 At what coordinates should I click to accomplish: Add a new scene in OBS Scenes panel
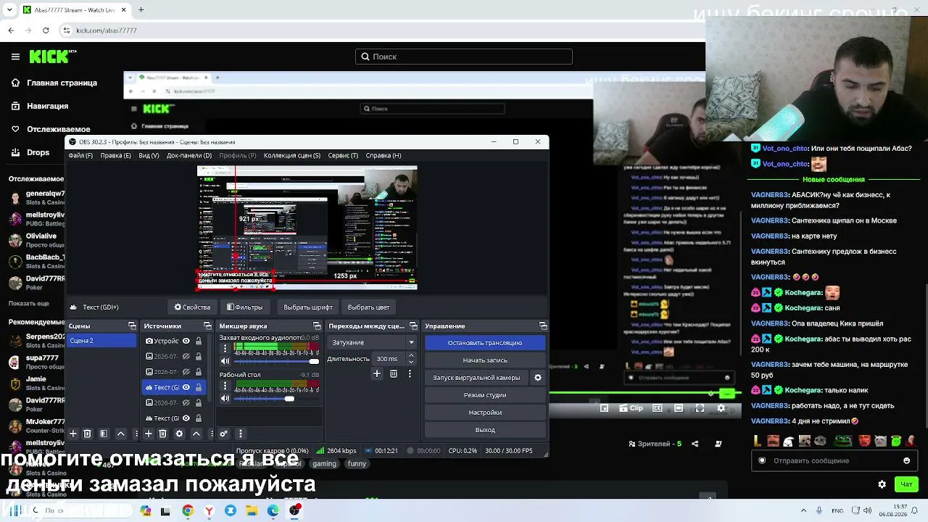click(x=72, y=434)
